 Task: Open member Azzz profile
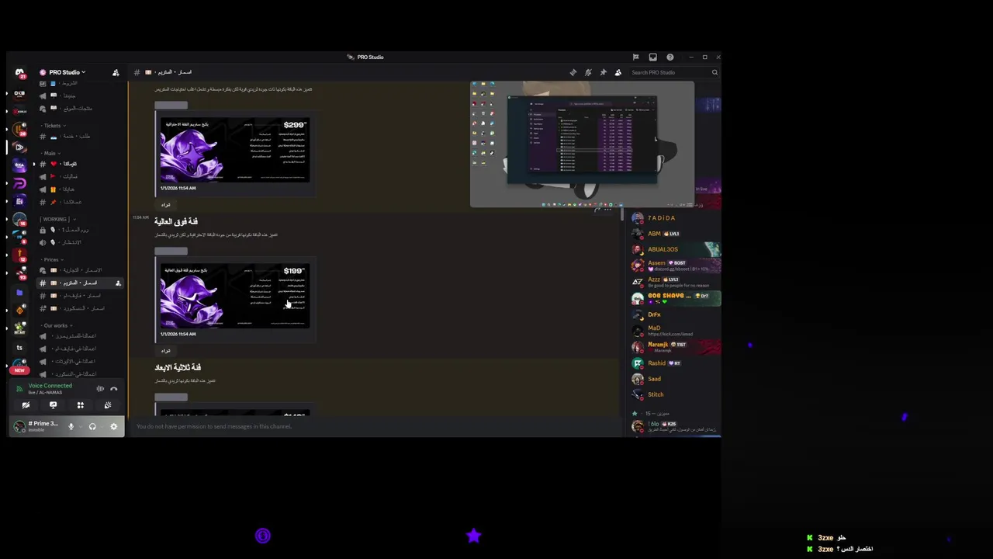(673, 282)
